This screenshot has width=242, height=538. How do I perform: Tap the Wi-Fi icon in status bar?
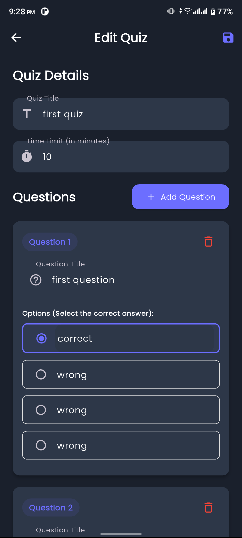pyautogui.click(x=187, y=11)
